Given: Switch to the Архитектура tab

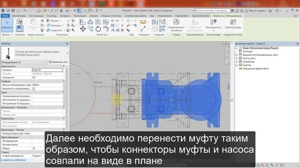Looking at the screenshot, I should pyautogui.click(x=19, y=16).
